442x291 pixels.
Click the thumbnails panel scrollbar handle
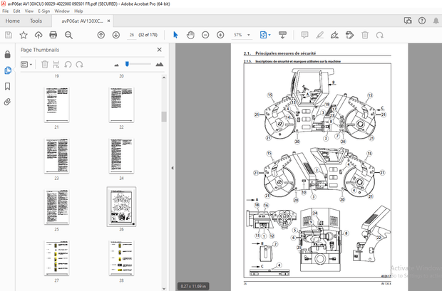coord(164,117)
